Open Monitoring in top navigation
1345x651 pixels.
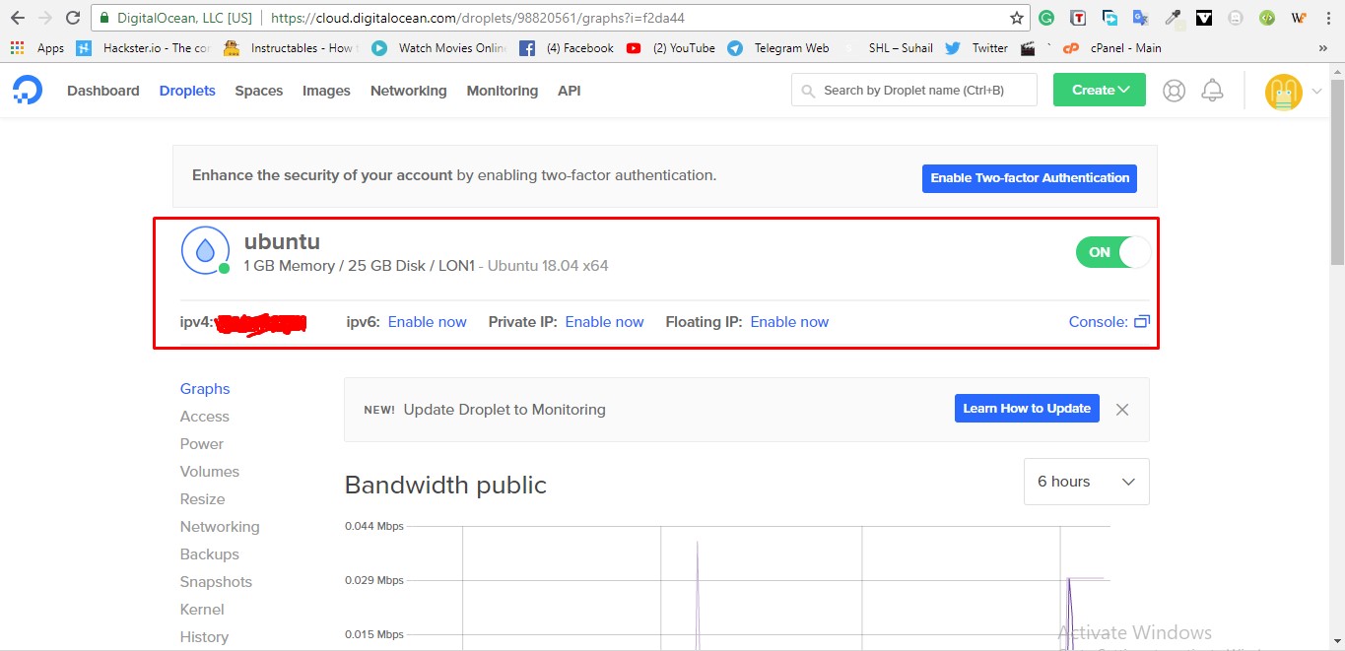[503, 91]
